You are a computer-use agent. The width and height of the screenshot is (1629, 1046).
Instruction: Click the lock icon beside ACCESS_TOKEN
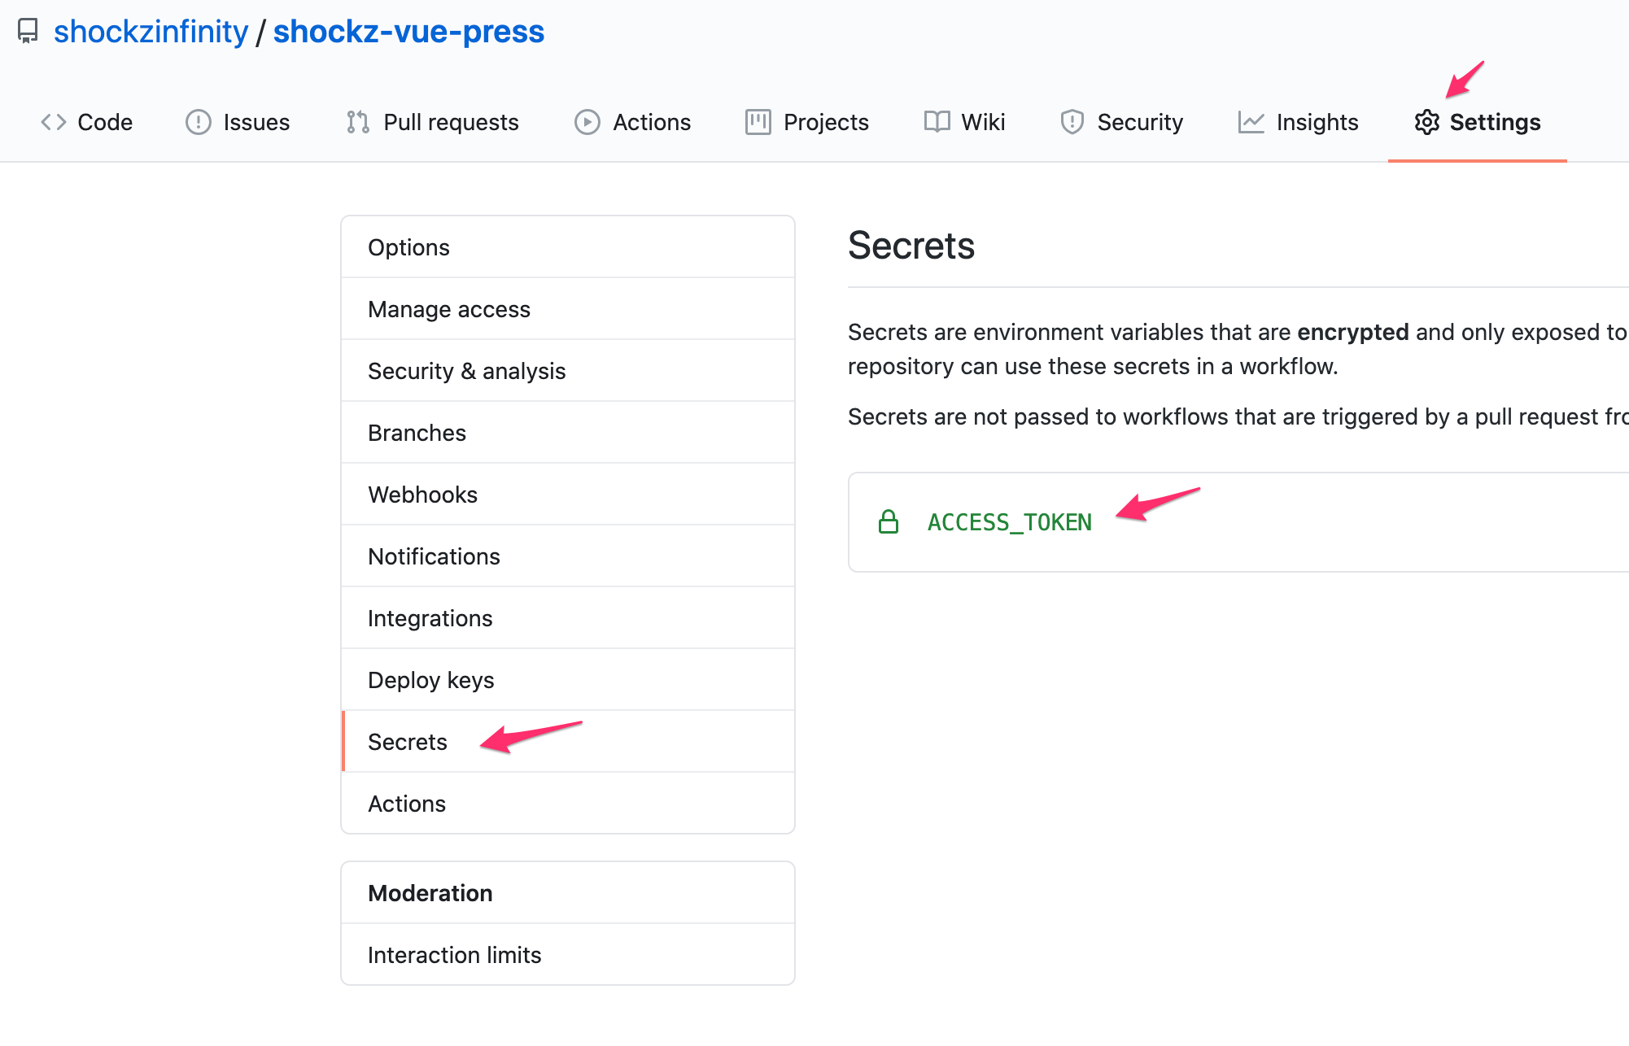coord(889,521)
